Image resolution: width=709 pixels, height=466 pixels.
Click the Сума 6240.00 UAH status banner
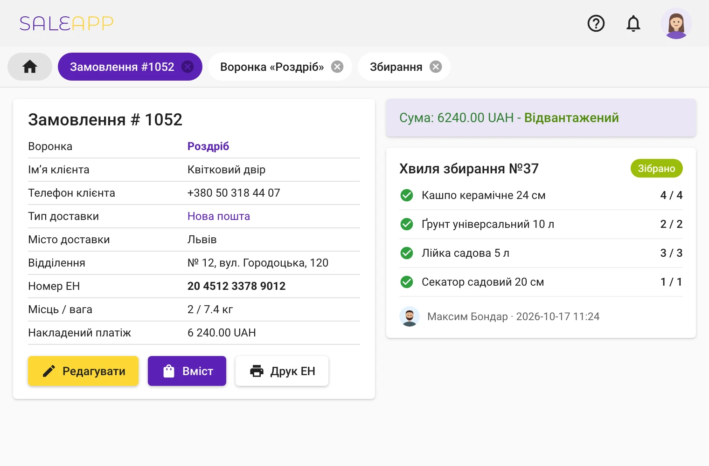[541, 117]
